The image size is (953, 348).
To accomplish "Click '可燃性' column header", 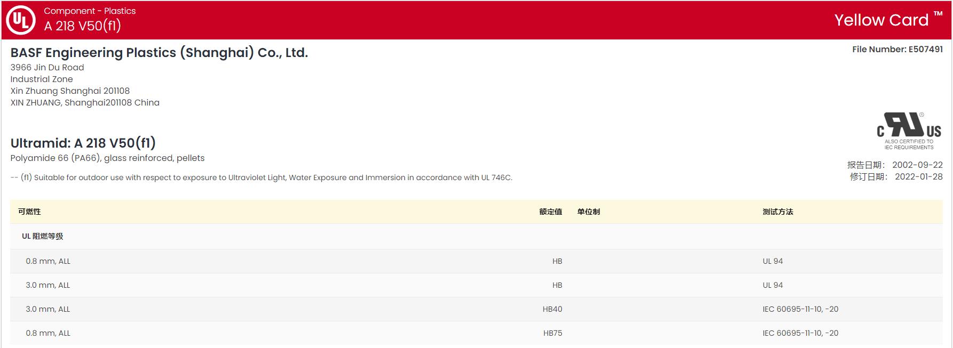I will 29,212.
